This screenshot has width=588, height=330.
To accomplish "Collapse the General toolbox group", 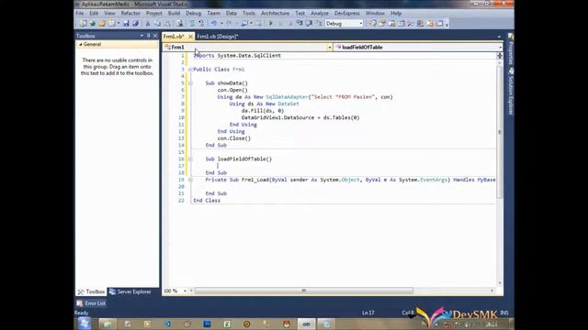I will click(x=80, y=44).
